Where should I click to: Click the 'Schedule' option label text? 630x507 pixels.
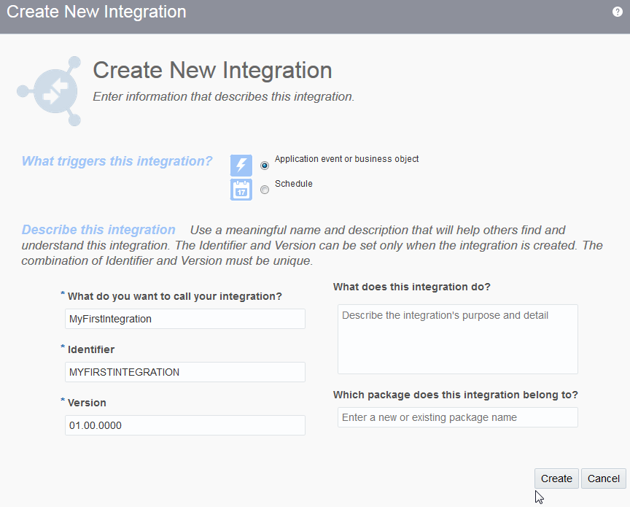click(x=294, y=184)
